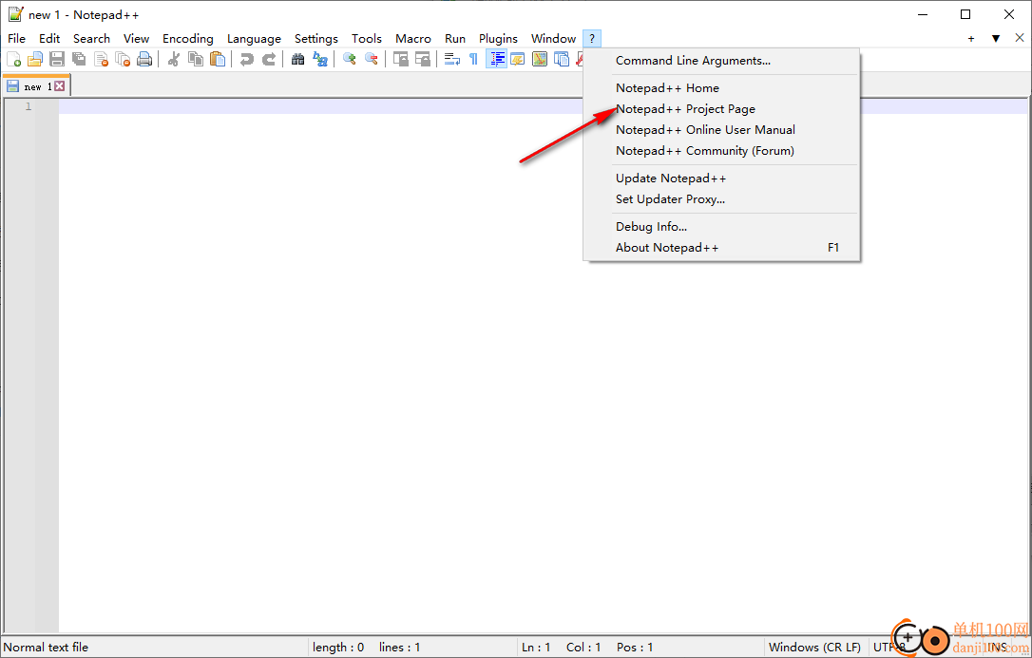Click the Synchronize Vertical Scrolling icon
The height and width of the screenshot is (658, 1032).
coord(401,59)
